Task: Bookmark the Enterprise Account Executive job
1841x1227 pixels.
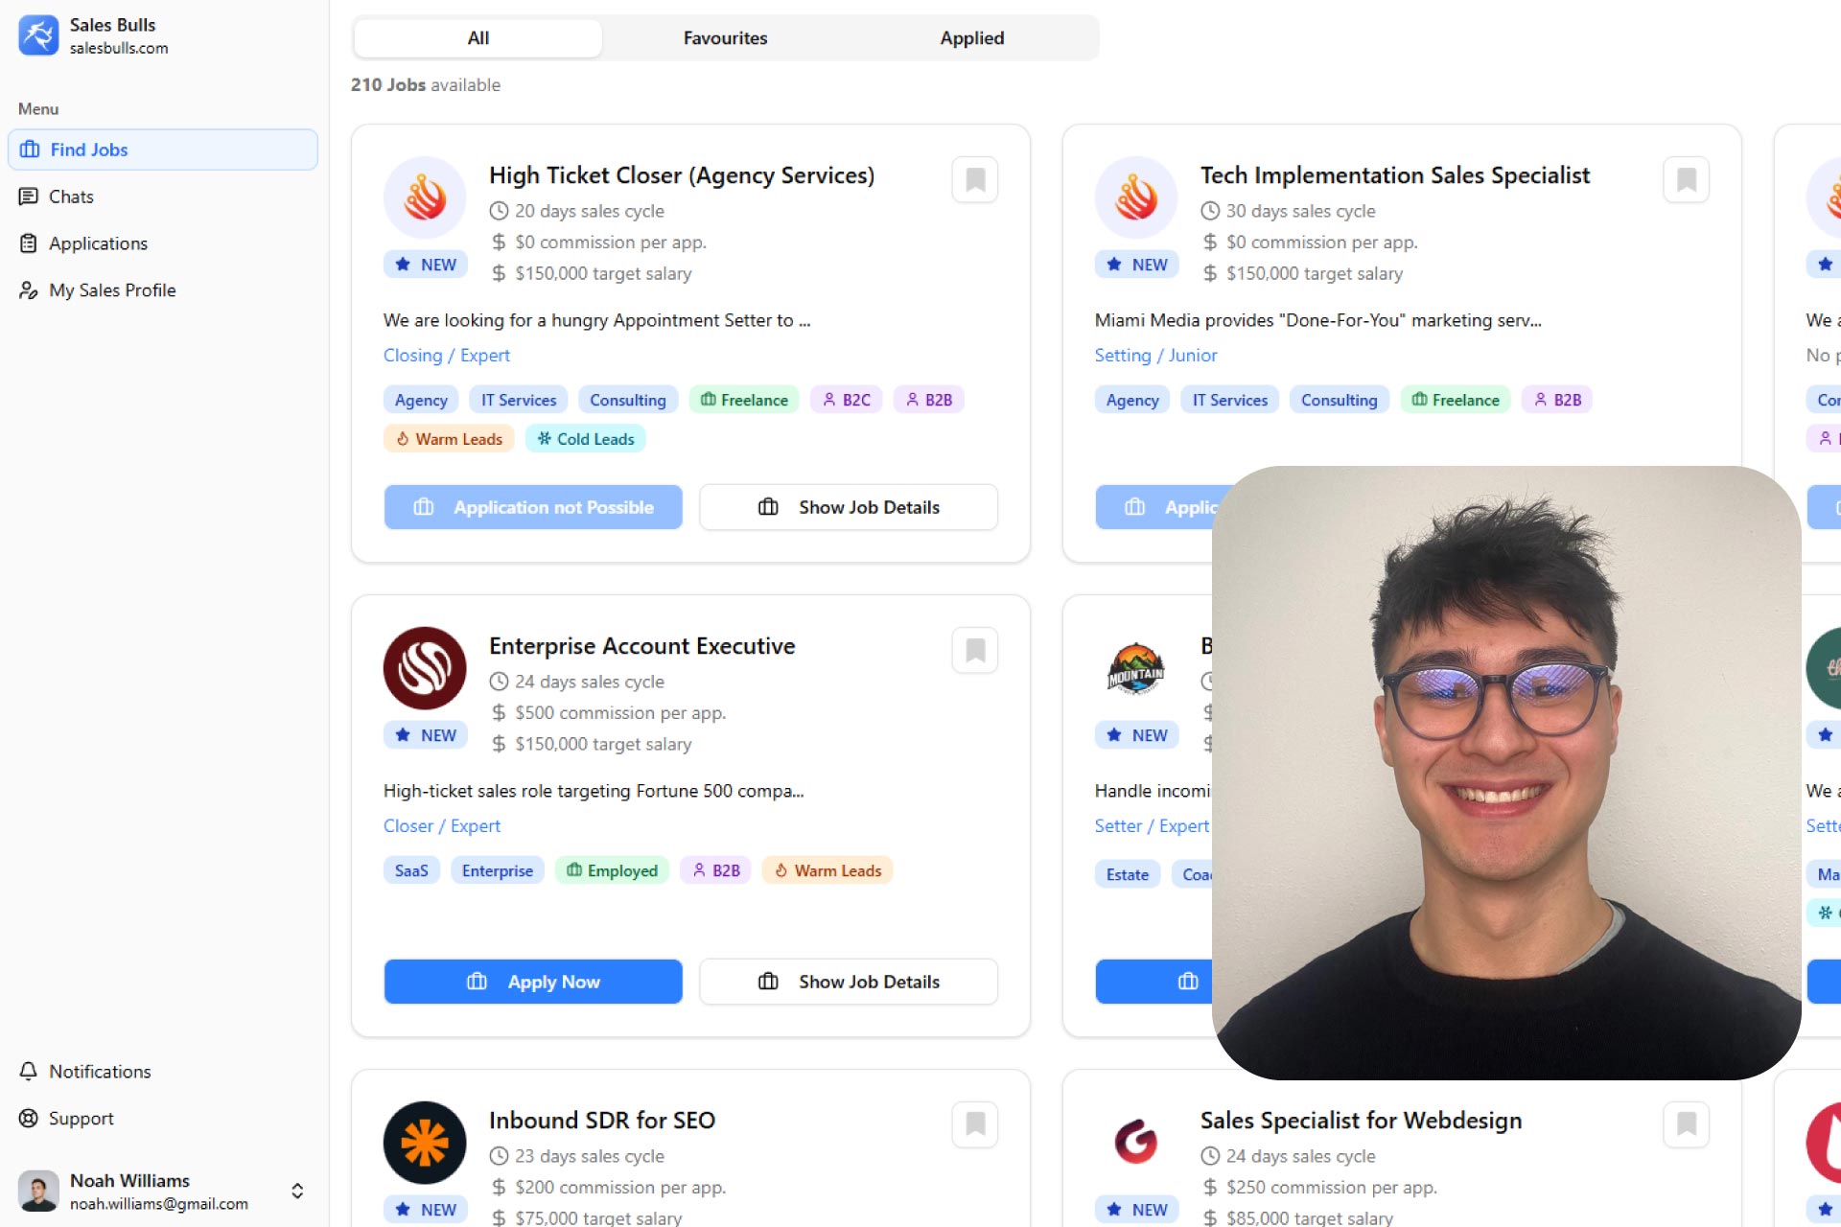Action: click(x=975, y=651)
